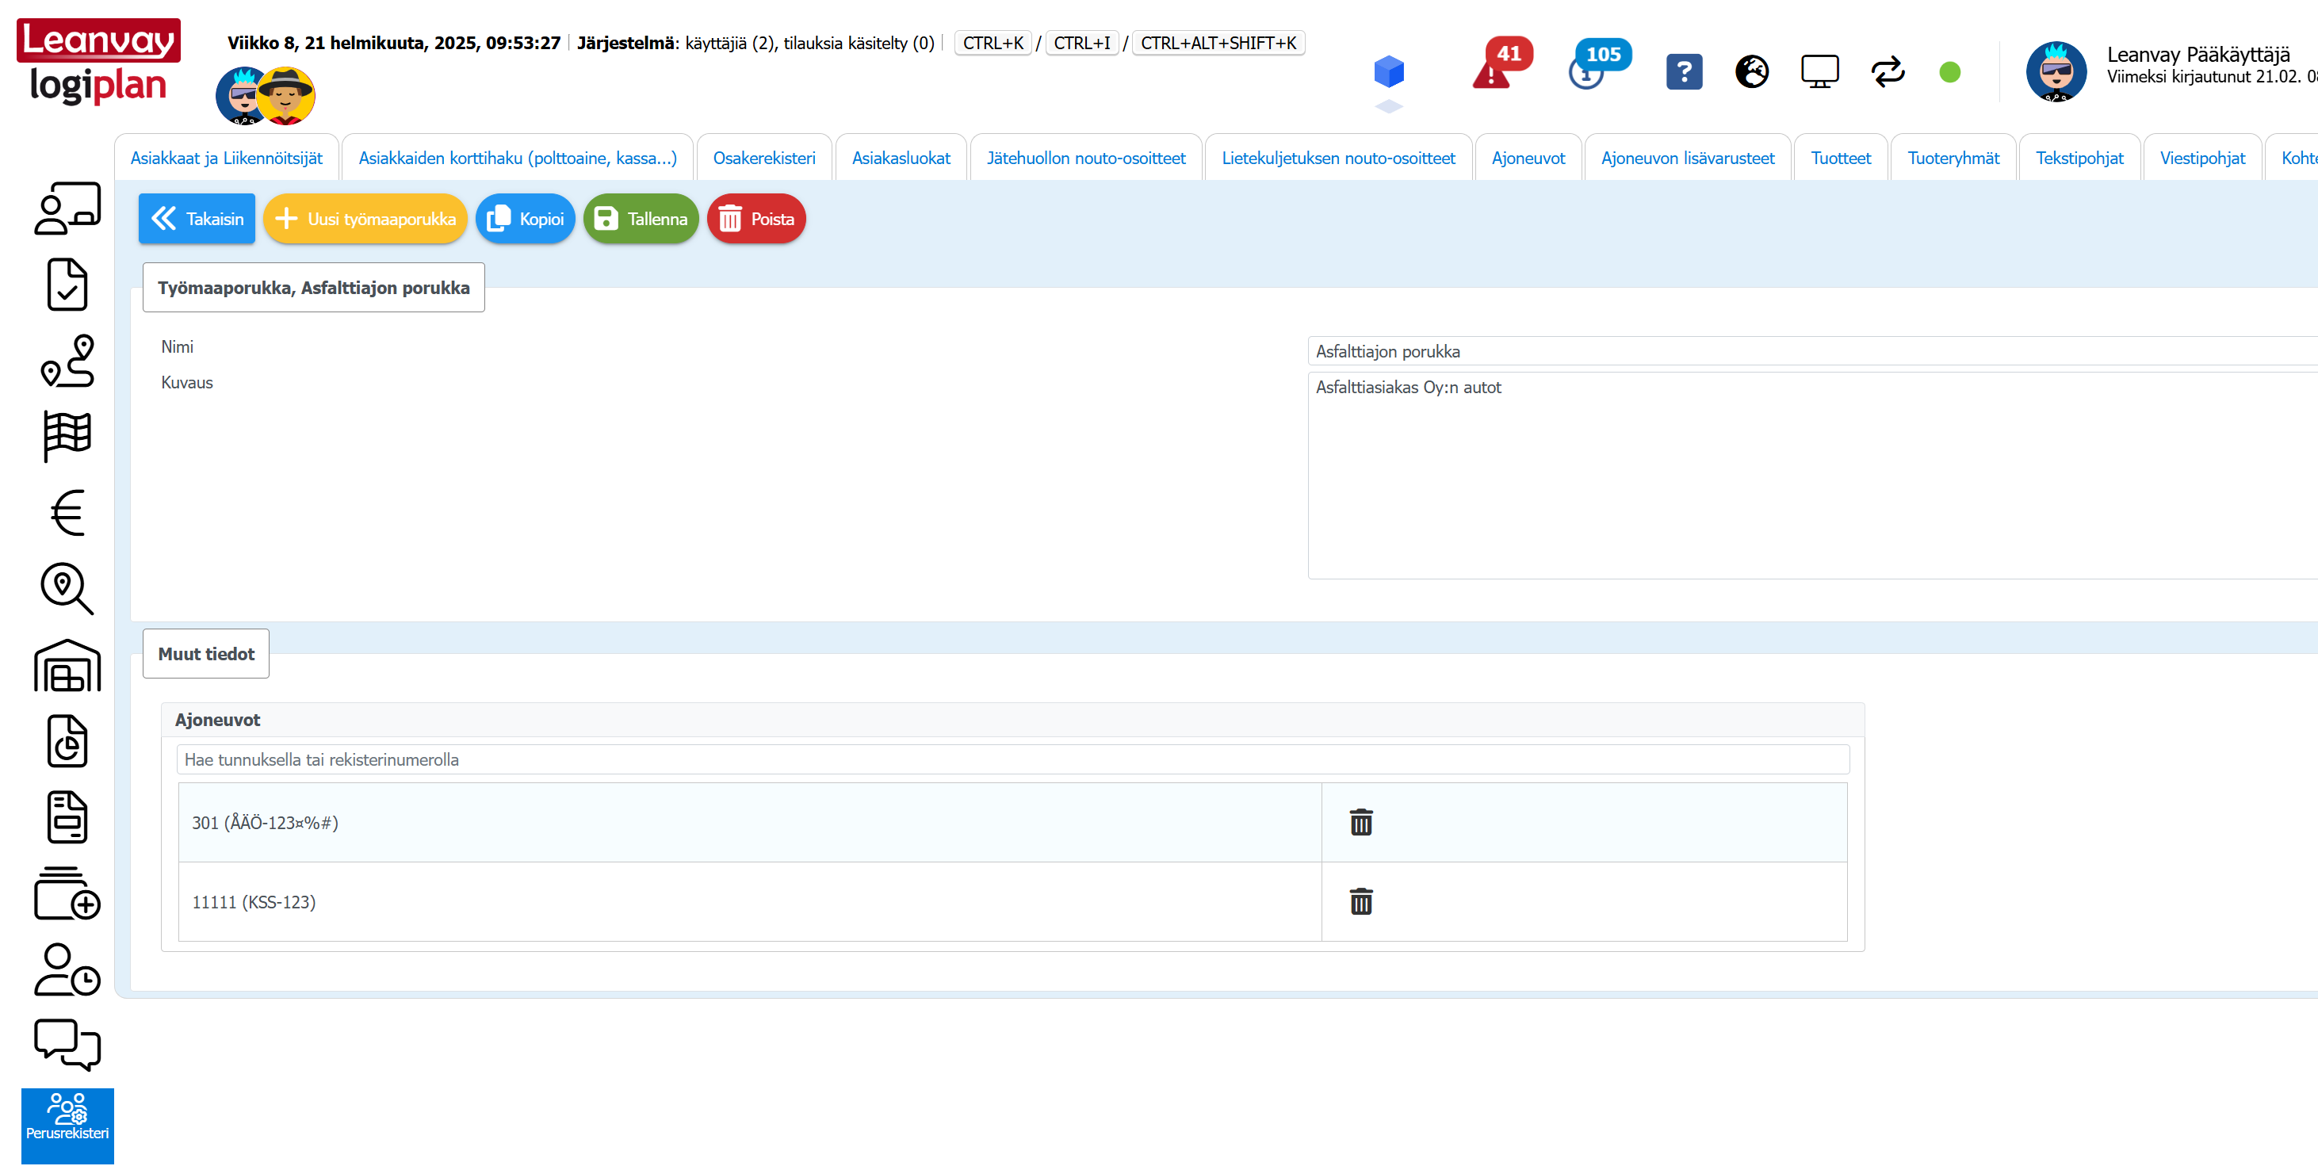Viewport: 2318px width, 1166px height.
Task: Edit the Kuvaus description text area
Action: pyautogui.click(x=1812, y=475)
